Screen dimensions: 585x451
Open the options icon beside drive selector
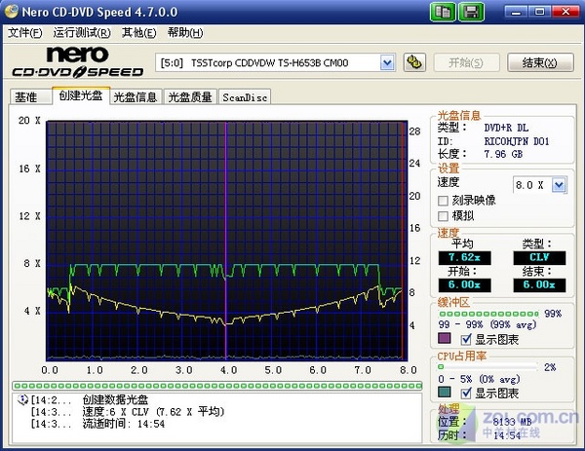tap(414, 62)
